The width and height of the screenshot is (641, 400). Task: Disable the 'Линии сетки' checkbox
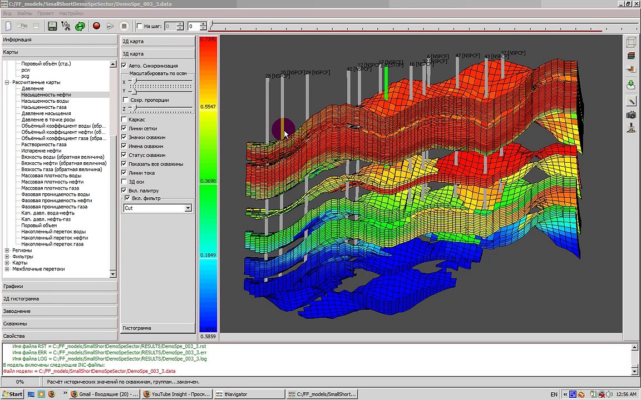(x=124, y=128)
